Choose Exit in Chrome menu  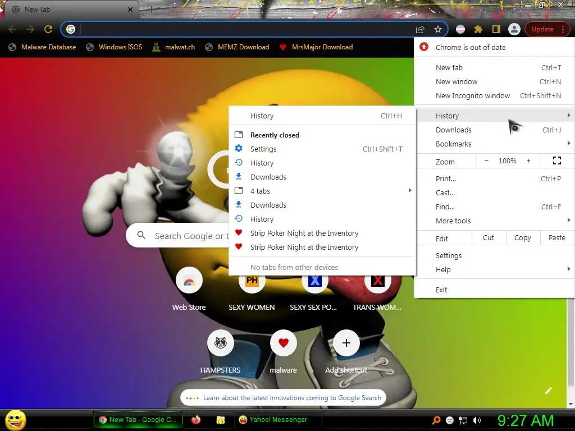(x=494, y=290)
